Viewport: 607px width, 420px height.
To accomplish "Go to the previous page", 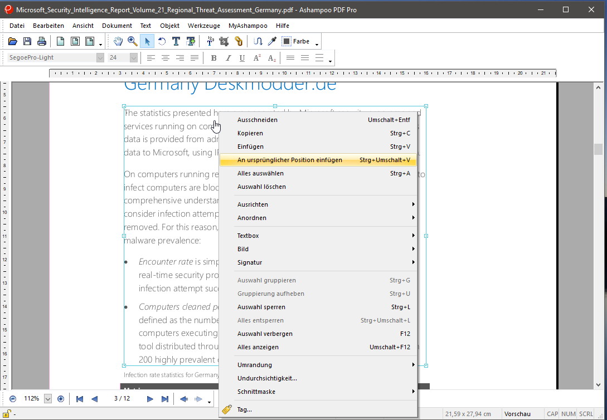I will [94, 399].
